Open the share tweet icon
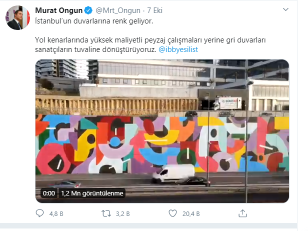 tap(242, 213)
